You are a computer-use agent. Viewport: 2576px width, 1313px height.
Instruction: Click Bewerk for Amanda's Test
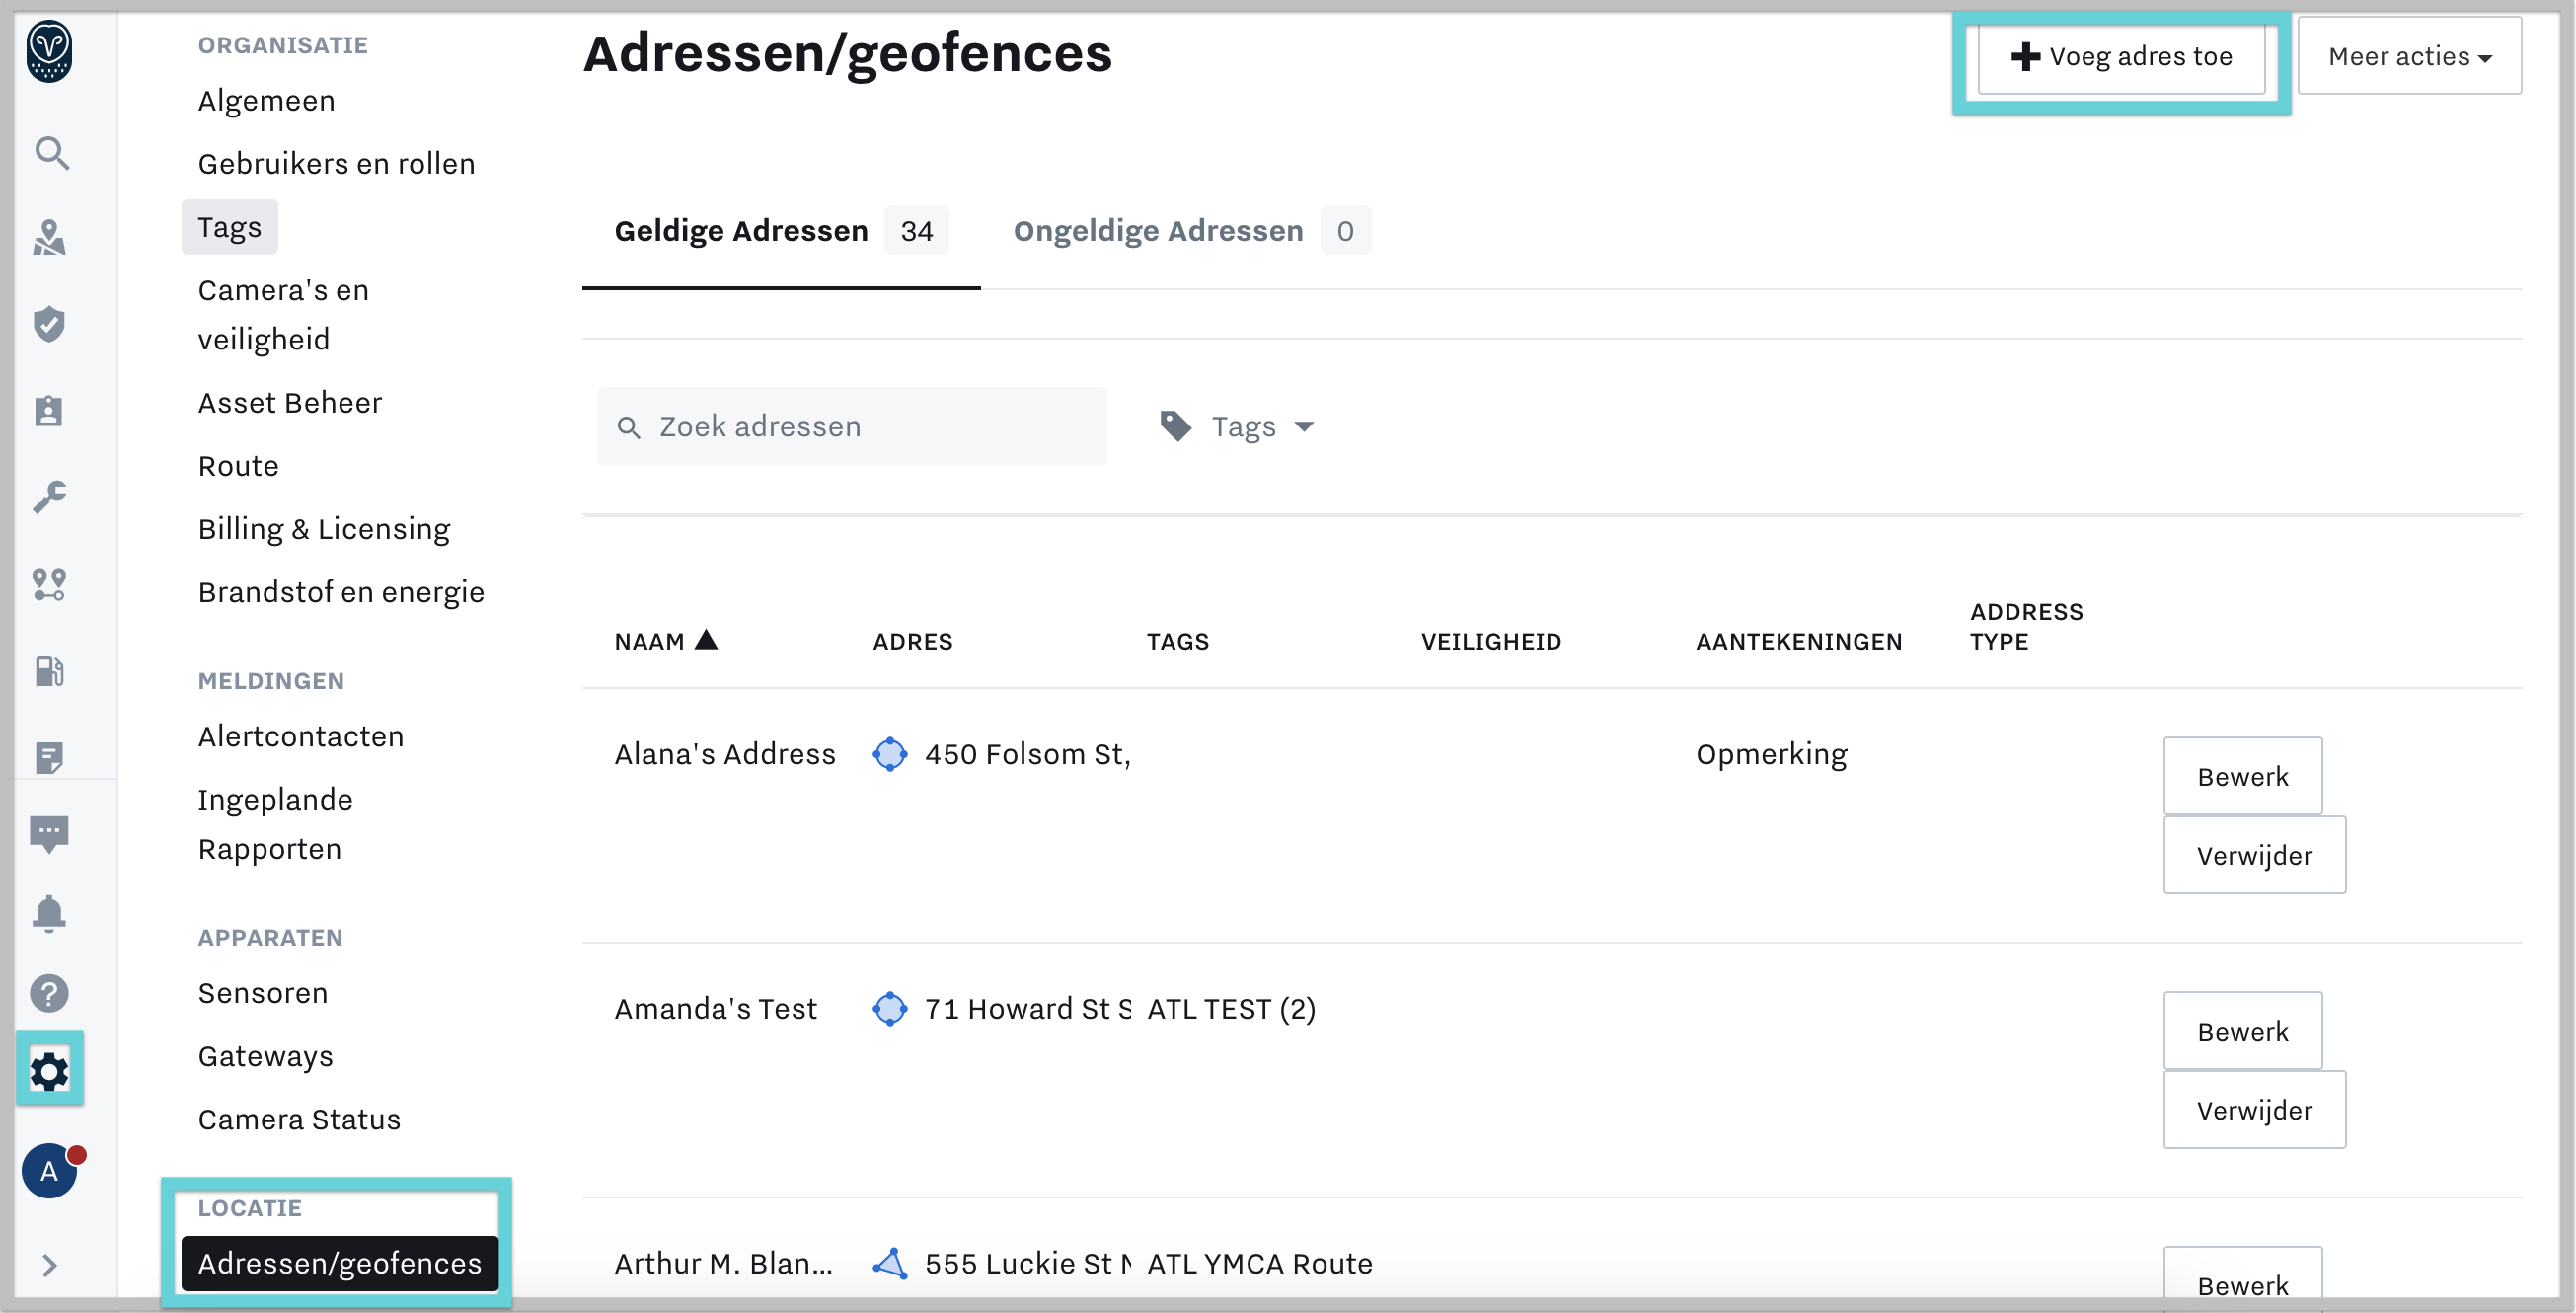coord(2243,1031)
